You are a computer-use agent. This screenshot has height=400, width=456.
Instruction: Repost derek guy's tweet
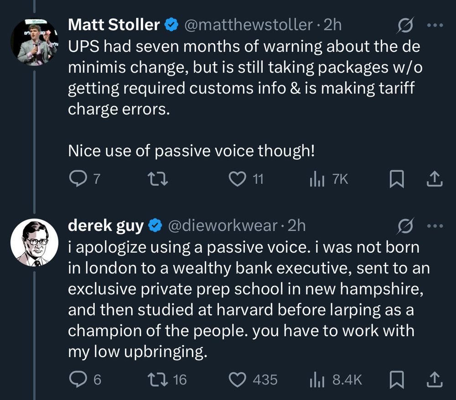[x=159, y=379]
